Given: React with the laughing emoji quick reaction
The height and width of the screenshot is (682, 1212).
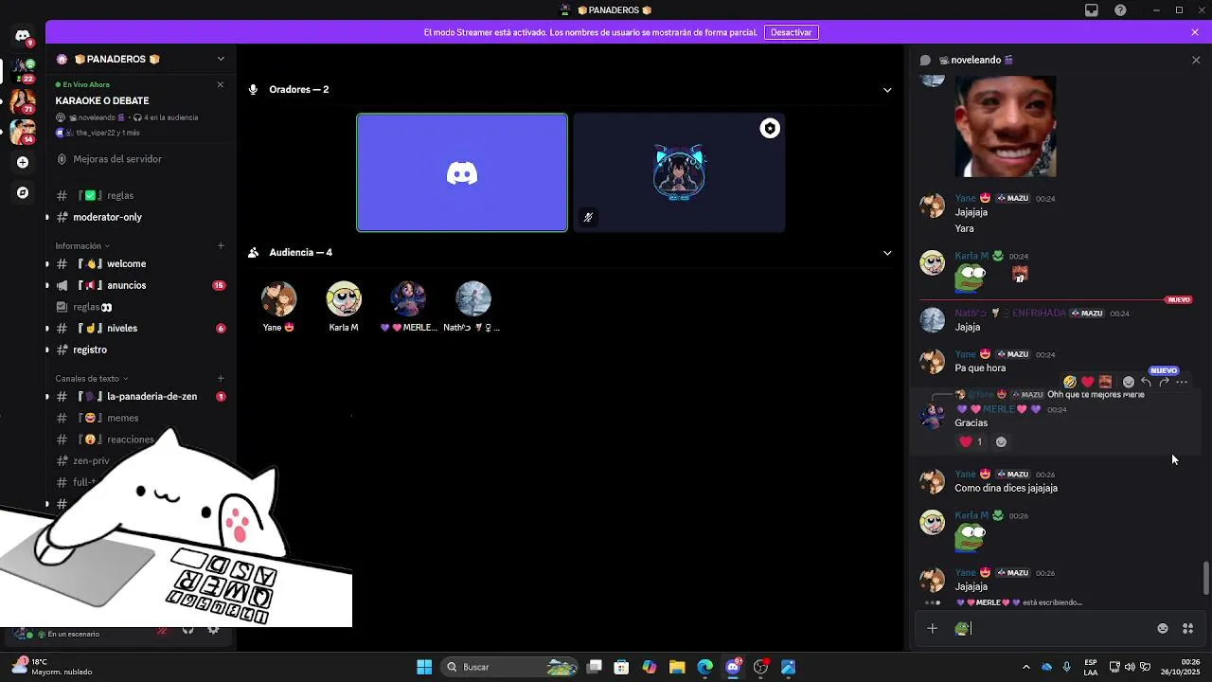Looking at the screenshot, I should [x=1070, y=382].
